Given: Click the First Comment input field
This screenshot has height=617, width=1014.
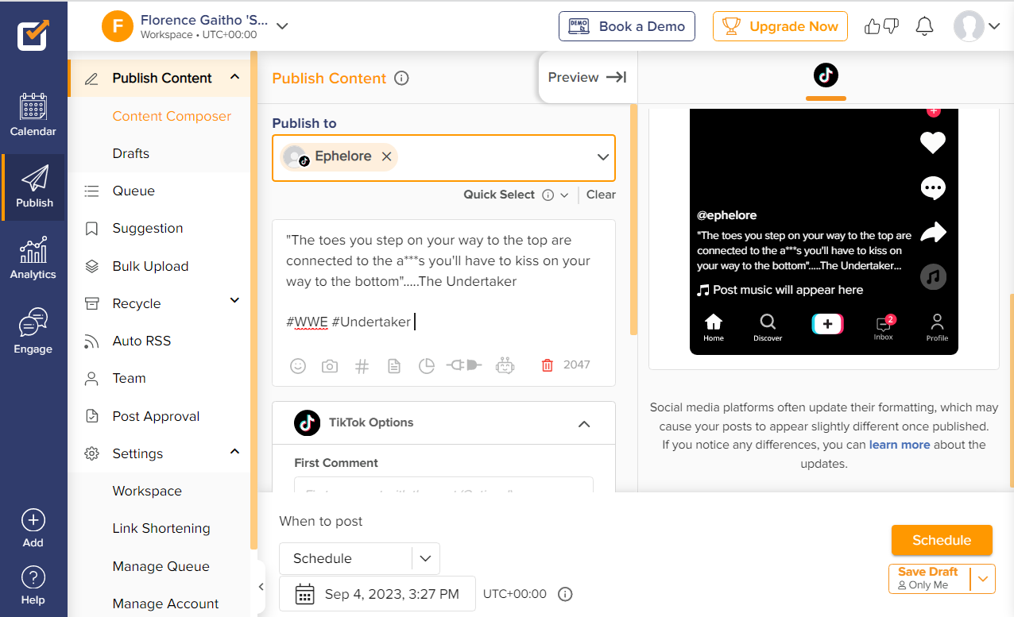Looking at the screenshot, I should pyautogui.click(x=443, y=484).
